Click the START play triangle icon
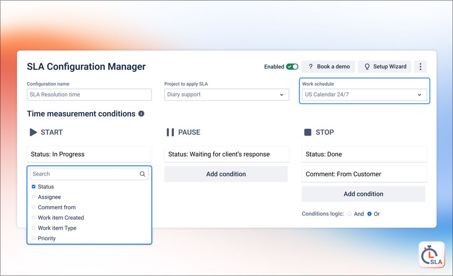453x276 pixels. coord(33,132)
